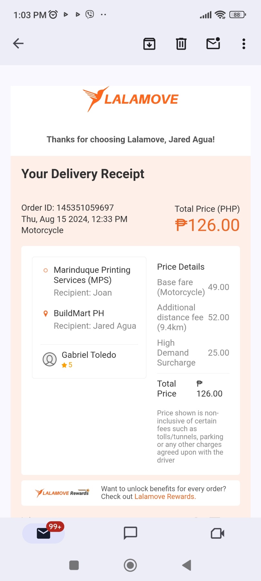The image size is (261, 581).
Task: Mark email as unread
Action: (x=213, y=44)
